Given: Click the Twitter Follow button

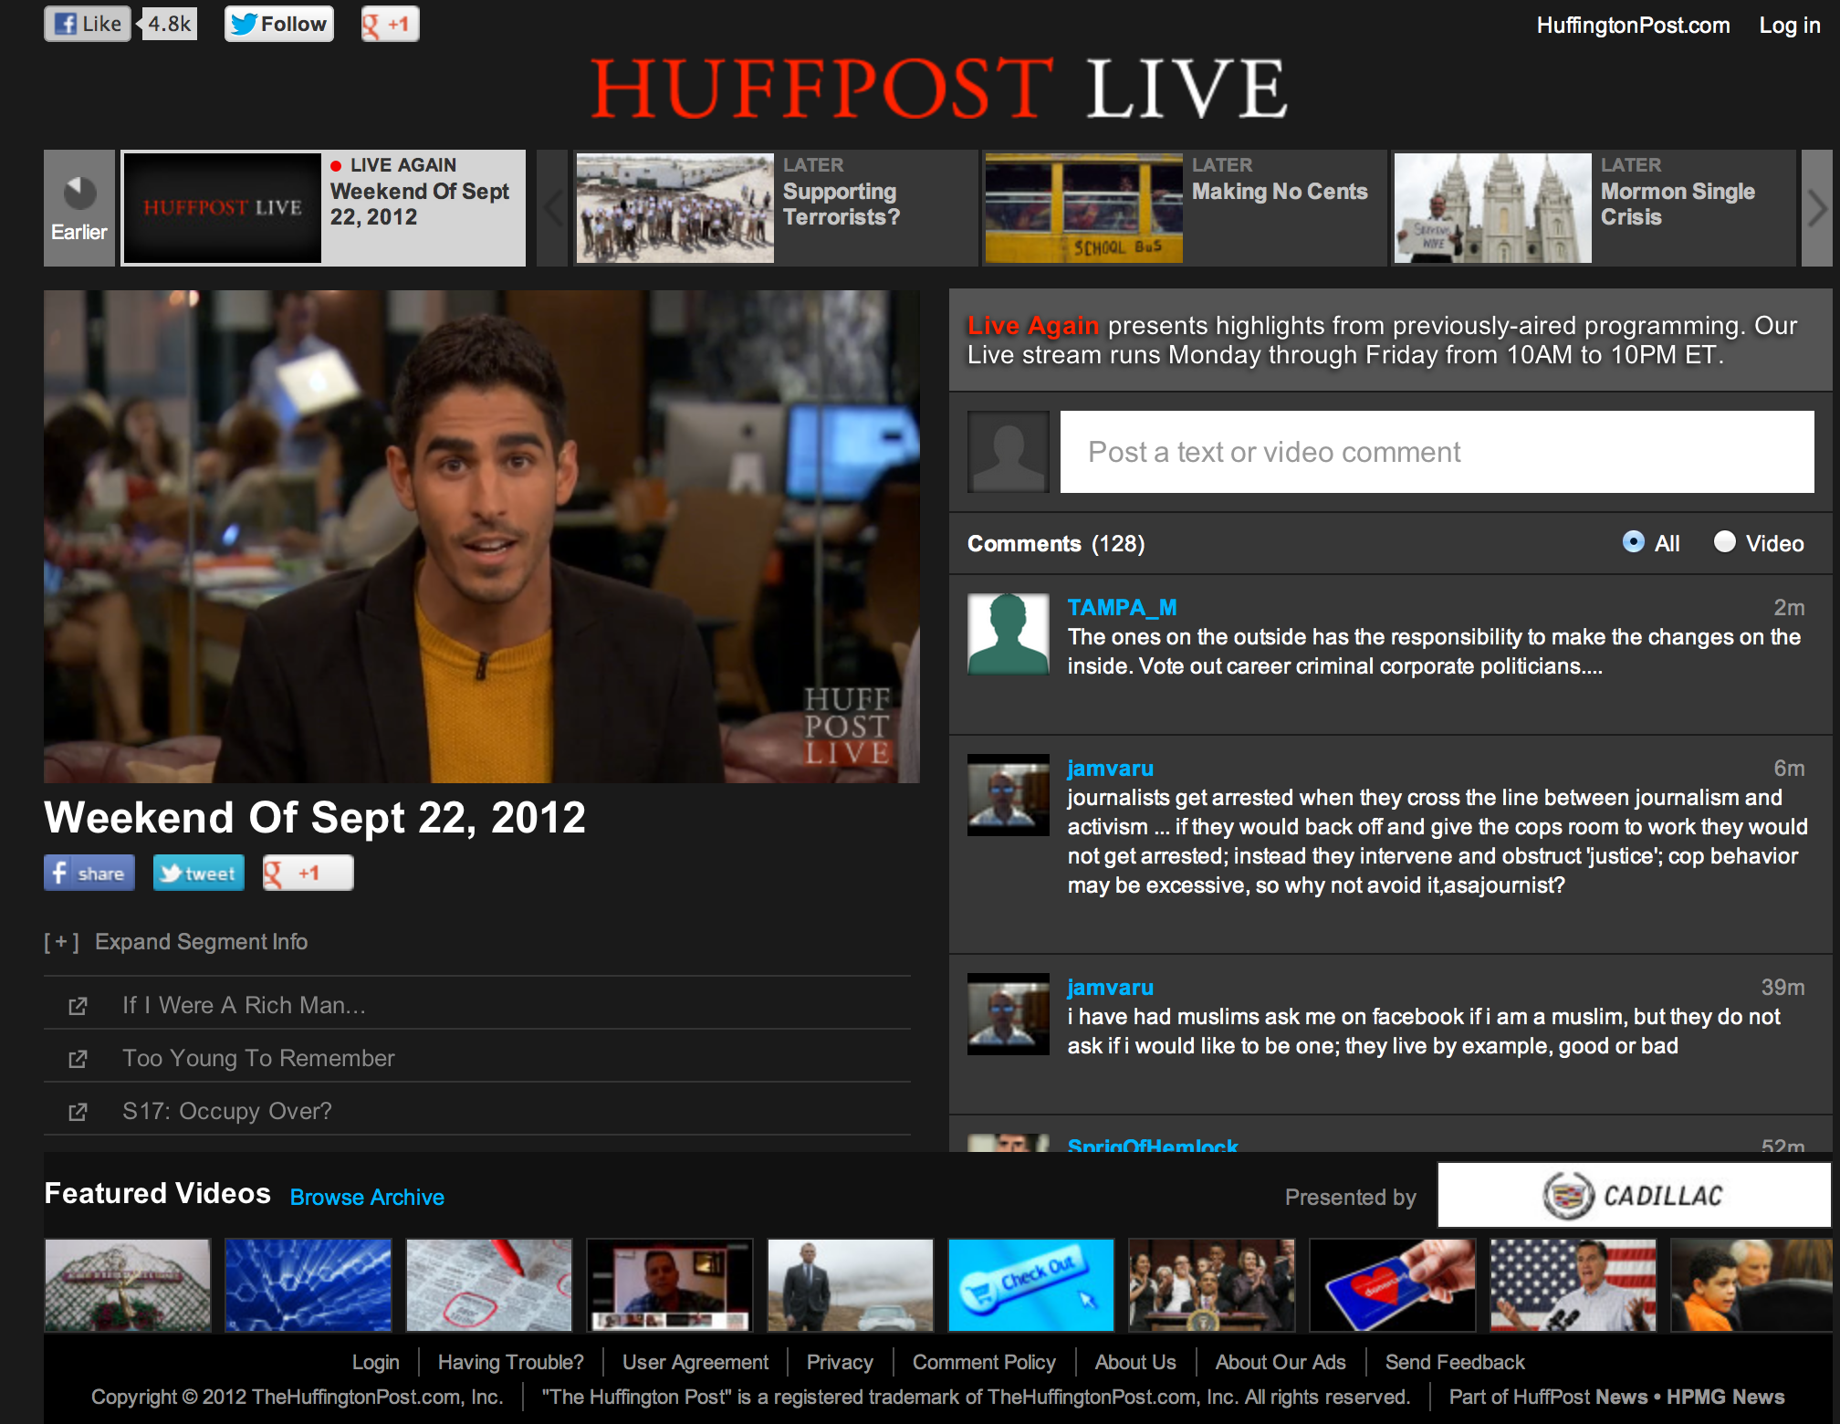Looking at the screenshot, I should 279,24.
